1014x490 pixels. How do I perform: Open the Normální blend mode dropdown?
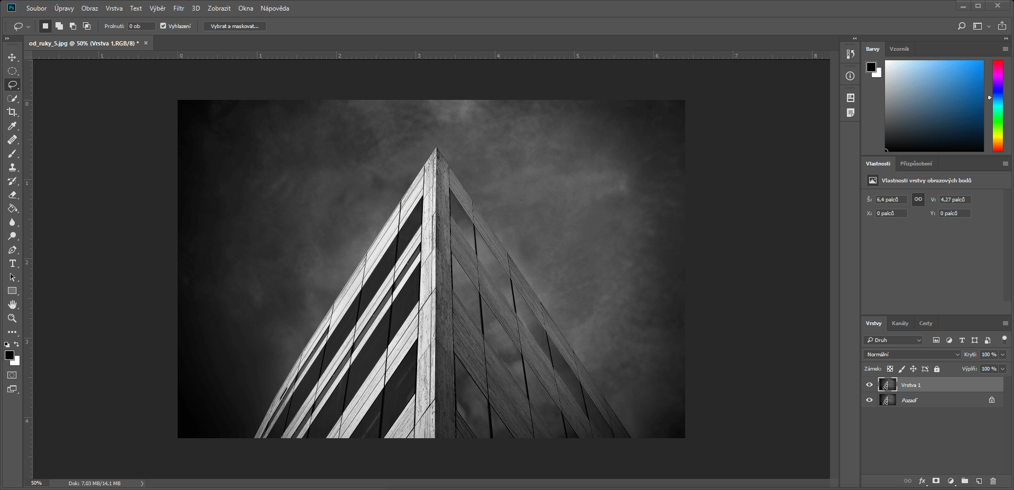911,354
